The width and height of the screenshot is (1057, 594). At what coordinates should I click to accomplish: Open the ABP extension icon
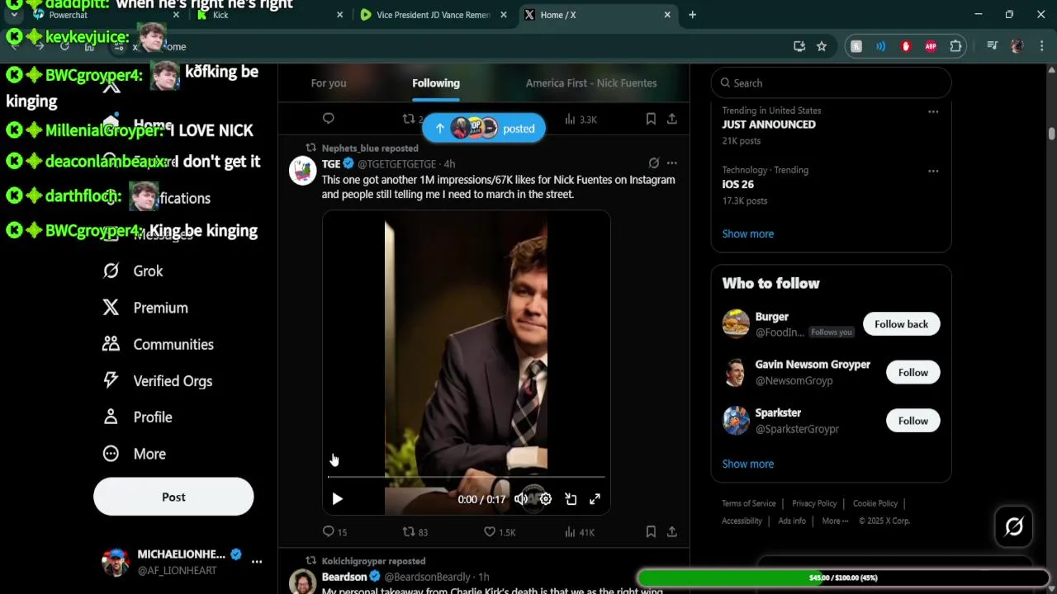pyautogui.click(x=931, y=47)
